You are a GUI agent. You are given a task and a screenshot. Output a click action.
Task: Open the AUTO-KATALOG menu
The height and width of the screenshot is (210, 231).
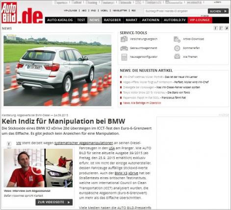coord(60,20)
